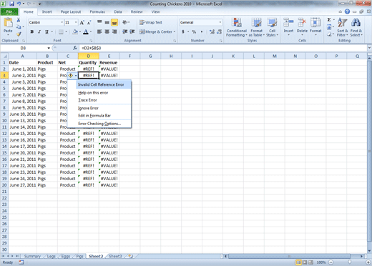Switch to the Insert ribbon tab
The height and width of the screenshot is (266, 372).
(46, 11)
